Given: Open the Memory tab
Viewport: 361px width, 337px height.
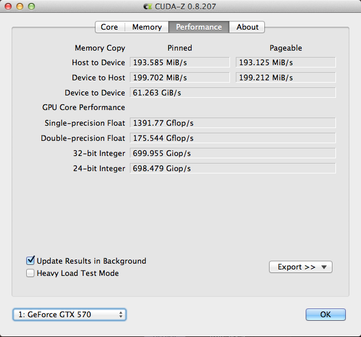Looking at the screenshot, I should [147, 27].
